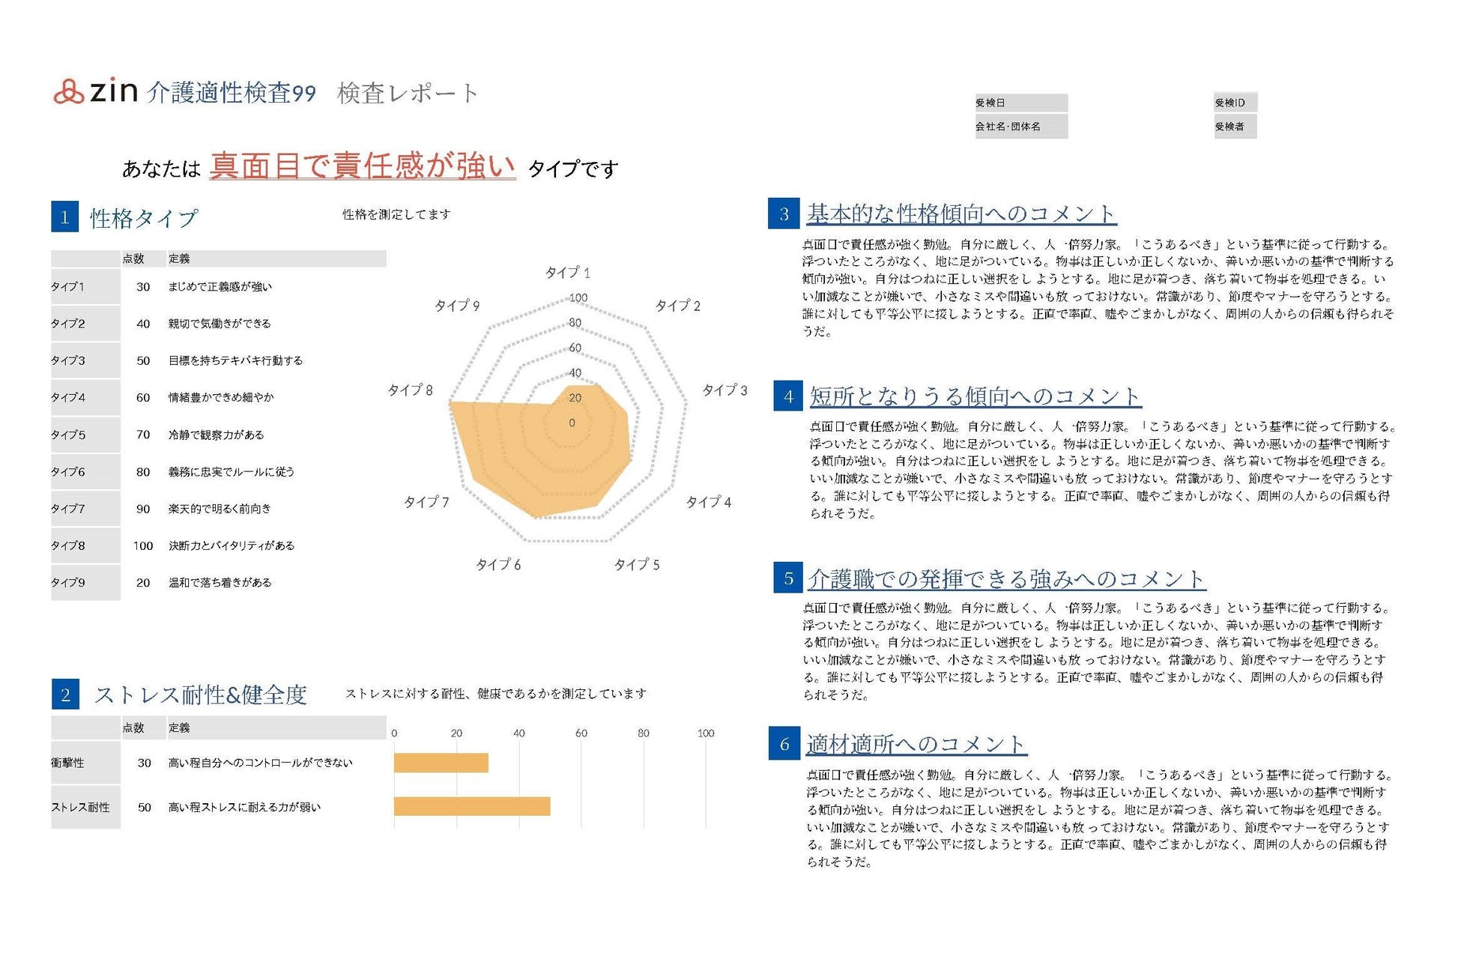Viewport: 1461px width, 974px height.
Task: Click the ストレス耐性 orange bar
Action: (472, 806)
